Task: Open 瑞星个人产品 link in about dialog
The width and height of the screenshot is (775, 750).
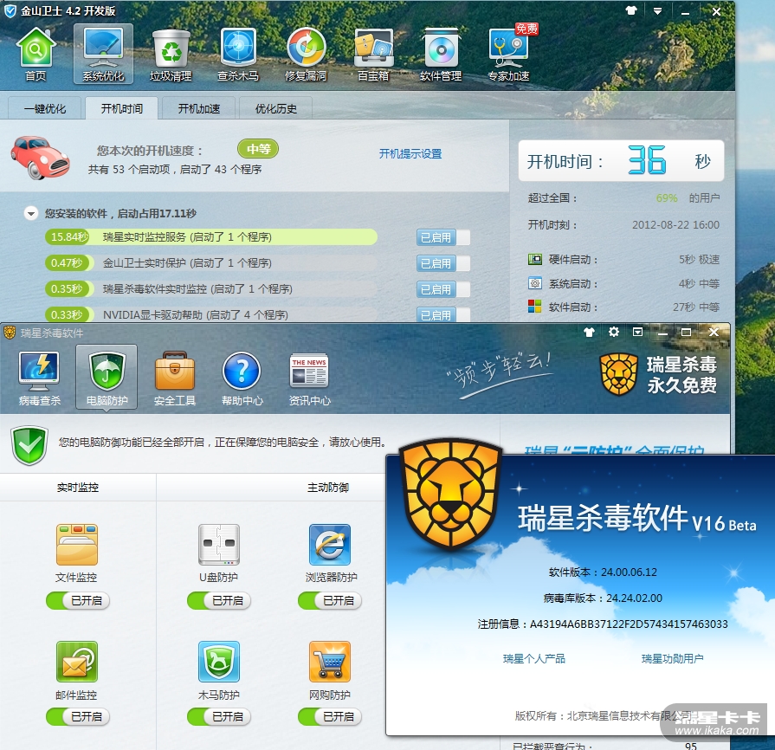Action: coord(533,658)
